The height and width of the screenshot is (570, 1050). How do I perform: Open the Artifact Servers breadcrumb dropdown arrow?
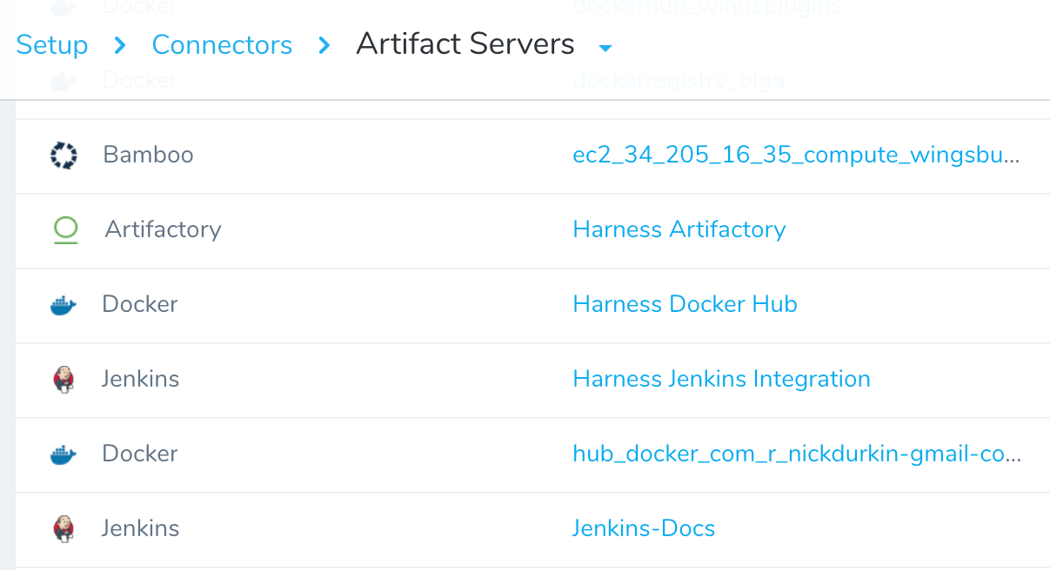[x=606, y=47]
